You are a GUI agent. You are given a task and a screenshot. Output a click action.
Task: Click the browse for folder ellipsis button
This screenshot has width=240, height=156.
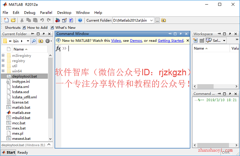click(157, 20)
